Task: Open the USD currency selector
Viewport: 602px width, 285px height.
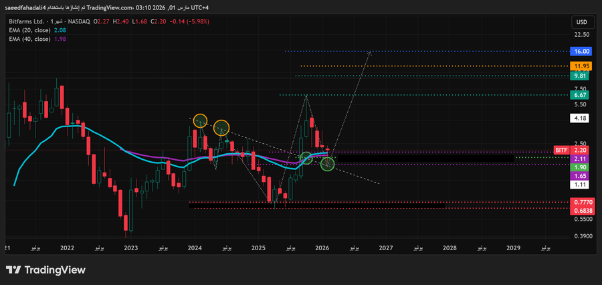Action: point(581,22)
